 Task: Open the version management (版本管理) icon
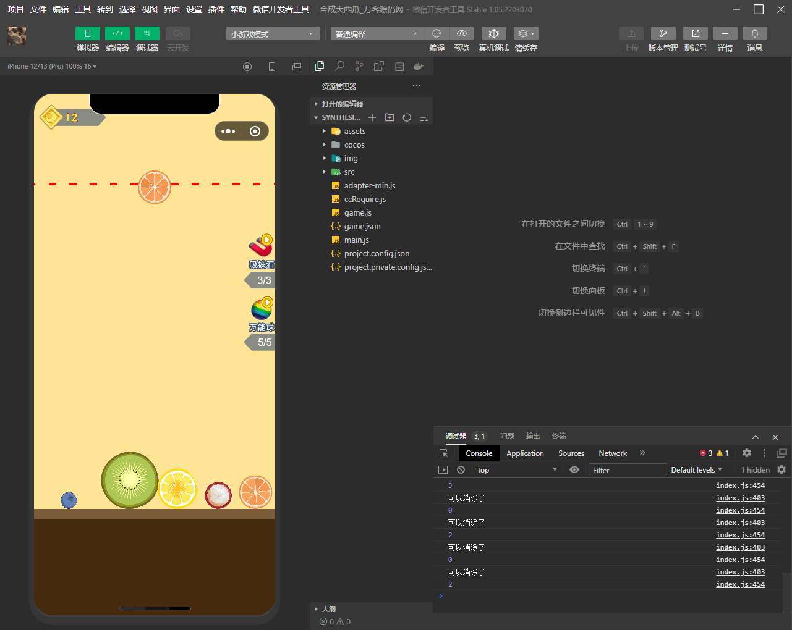[x=663, y=33]
